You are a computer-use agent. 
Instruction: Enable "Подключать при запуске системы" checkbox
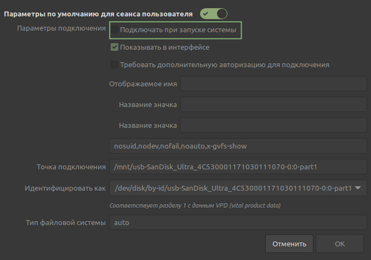point(115,29)
